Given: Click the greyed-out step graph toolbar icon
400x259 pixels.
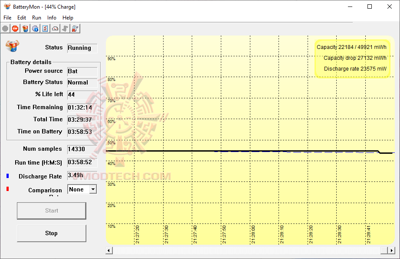Looking at the screenshot, I should pyautogui.click(x=65, y=29).
